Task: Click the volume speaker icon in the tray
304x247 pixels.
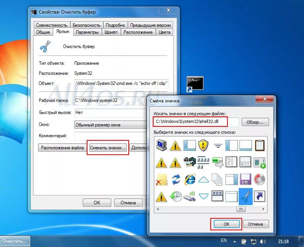Action: pyautogui.click(x=263, y=242)
